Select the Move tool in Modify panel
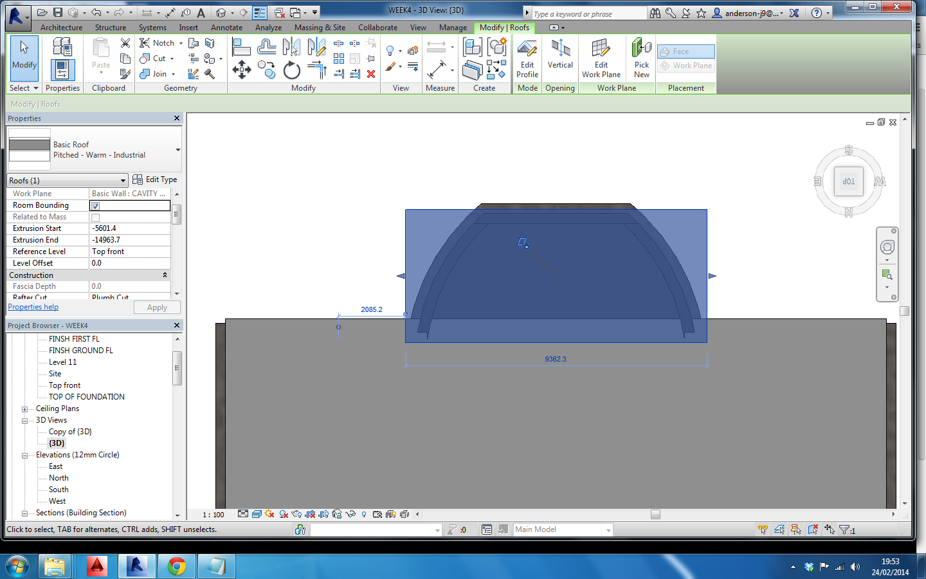This screenshot has height=579, width=926. point(242,69)
